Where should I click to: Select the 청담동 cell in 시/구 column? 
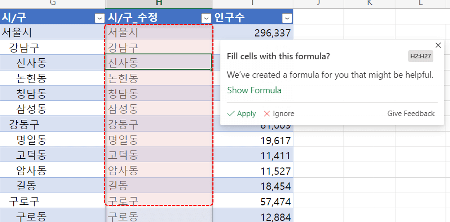53,94
